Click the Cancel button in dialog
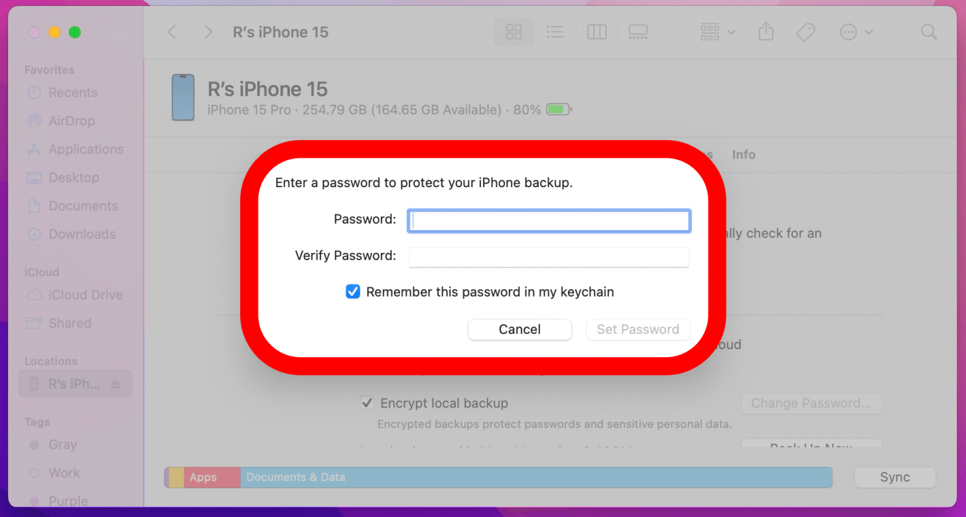Image resolution: width=966 pixels, height=517 pixels. (519, 329)
